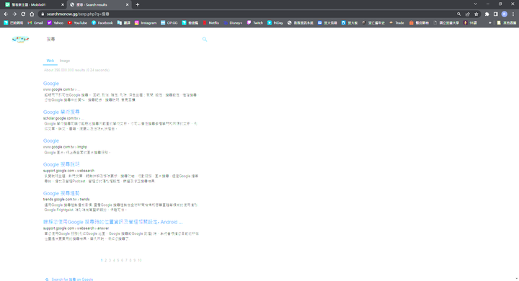
Task: Open the browser home page icon
Action: coord(32,14)
